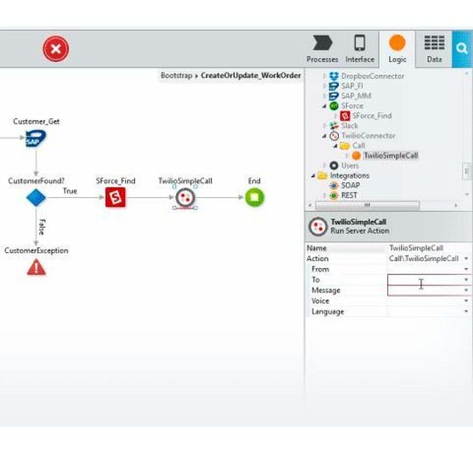Viewport: 473px width, 473px height.
Task: Open the Processes tab
Action: click(322, 49)
